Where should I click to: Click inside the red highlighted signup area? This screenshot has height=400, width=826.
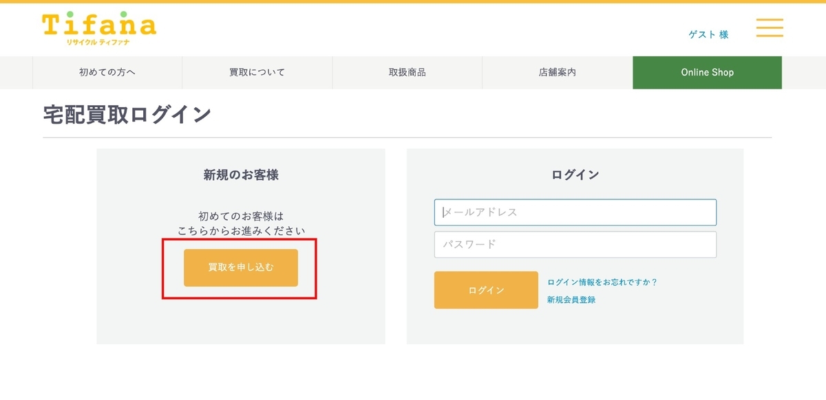coord(240,267)
